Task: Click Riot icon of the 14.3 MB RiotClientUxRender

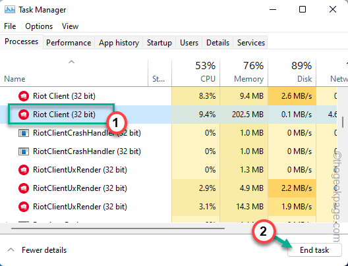Action: (24, 207)
